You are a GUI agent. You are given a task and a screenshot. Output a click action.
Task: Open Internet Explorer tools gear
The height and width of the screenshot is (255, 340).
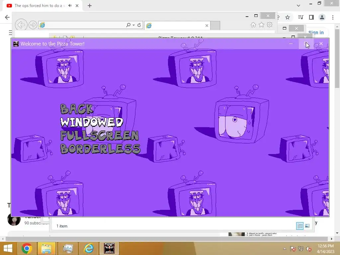pyautogui.click(x=270, y=25)
